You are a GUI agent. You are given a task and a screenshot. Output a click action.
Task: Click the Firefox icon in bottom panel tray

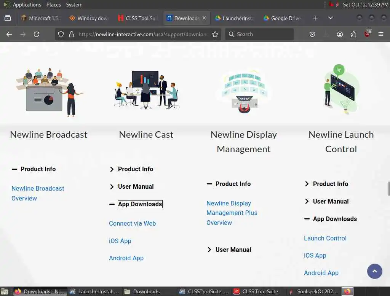tap(347, 291)
